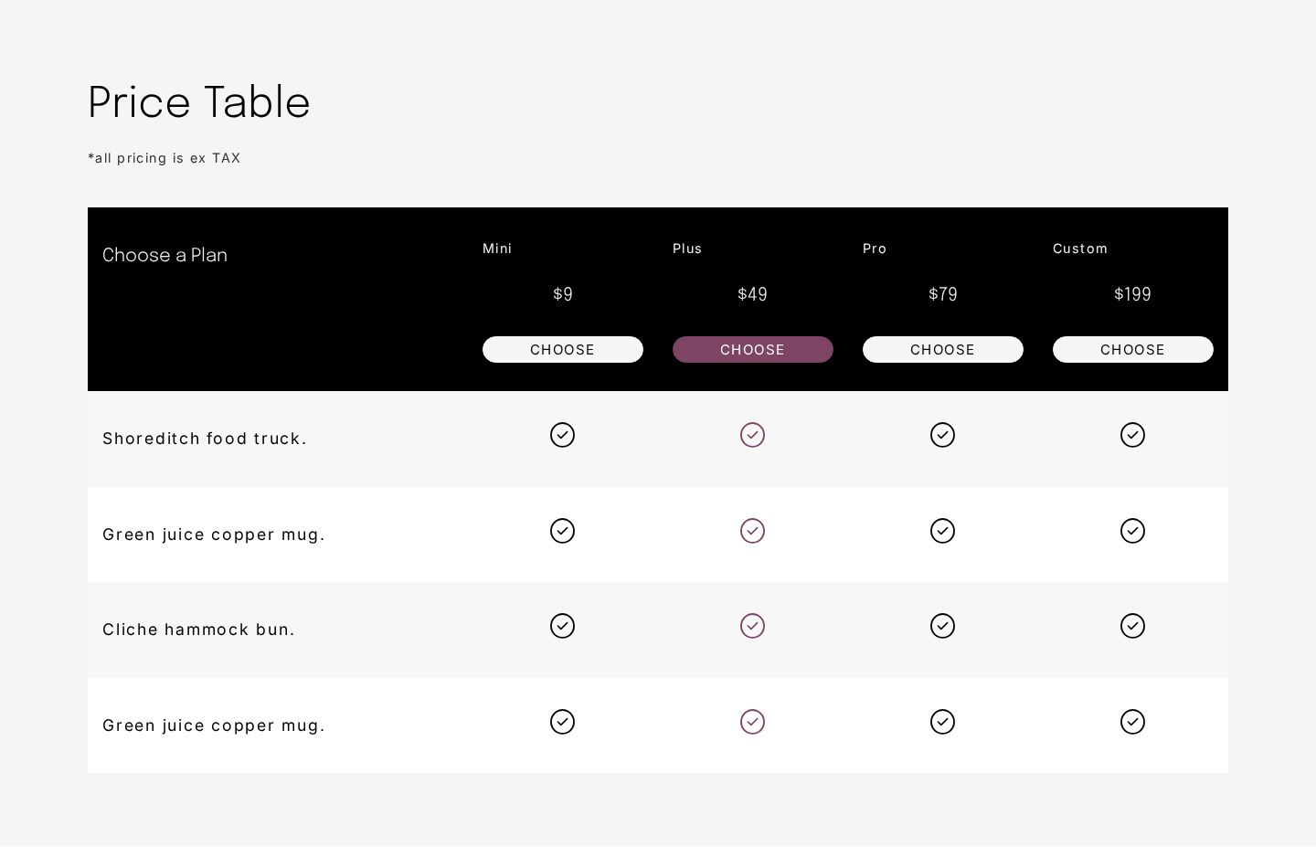Viewport: 1316px width, 847px height.
Task: Click the Price Table heading
Action: pos(199,101)
